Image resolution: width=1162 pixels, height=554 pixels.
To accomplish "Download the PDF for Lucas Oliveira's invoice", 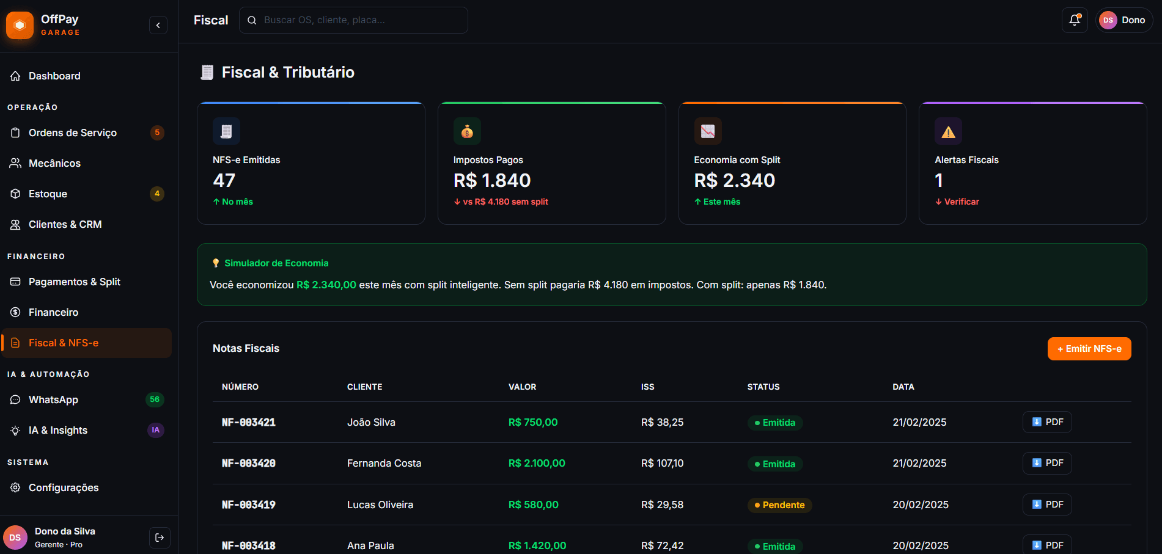I will pos(1047,505).
